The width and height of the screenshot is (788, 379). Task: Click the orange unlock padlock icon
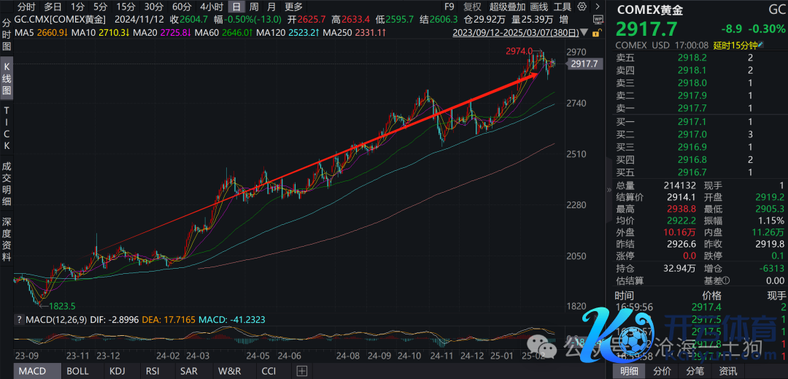click(x=595, y=33)
